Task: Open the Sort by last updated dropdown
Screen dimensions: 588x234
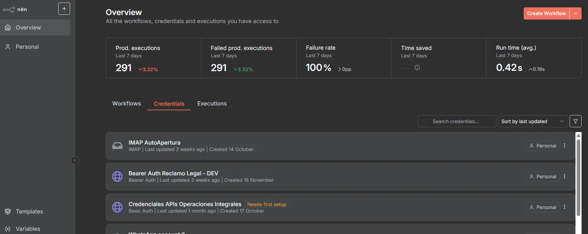Action: [532, 121]
